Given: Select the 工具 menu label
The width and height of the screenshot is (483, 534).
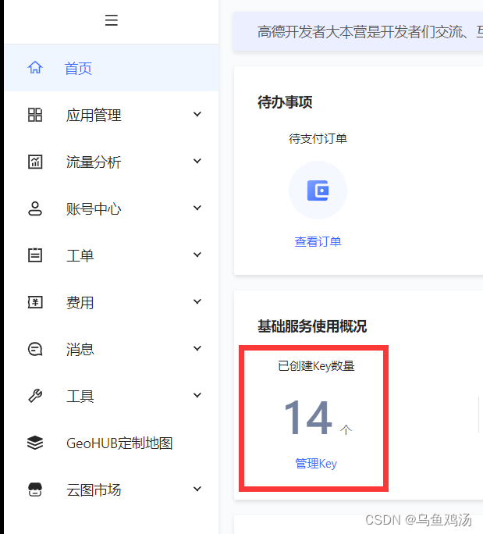Looking at the screenshot, I should point(80,396).
